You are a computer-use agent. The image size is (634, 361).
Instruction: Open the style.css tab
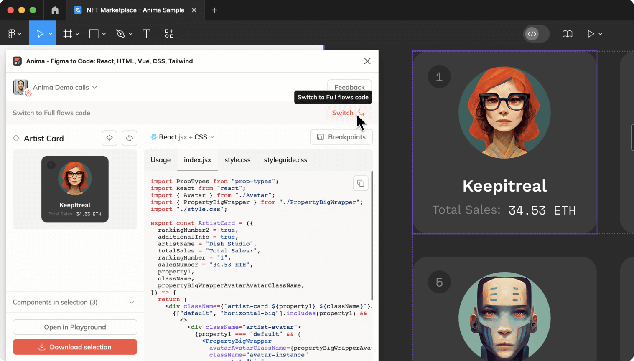[x=237, y=160]
